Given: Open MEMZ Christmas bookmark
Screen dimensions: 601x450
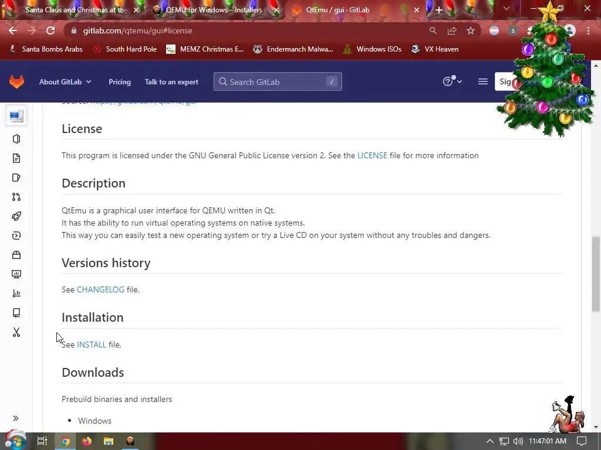Looking at the screenshot, I should click(x=205, y=49).
